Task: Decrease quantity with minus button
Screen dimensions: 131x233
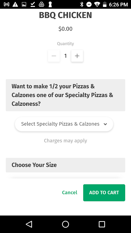Action: coord(54,56)
